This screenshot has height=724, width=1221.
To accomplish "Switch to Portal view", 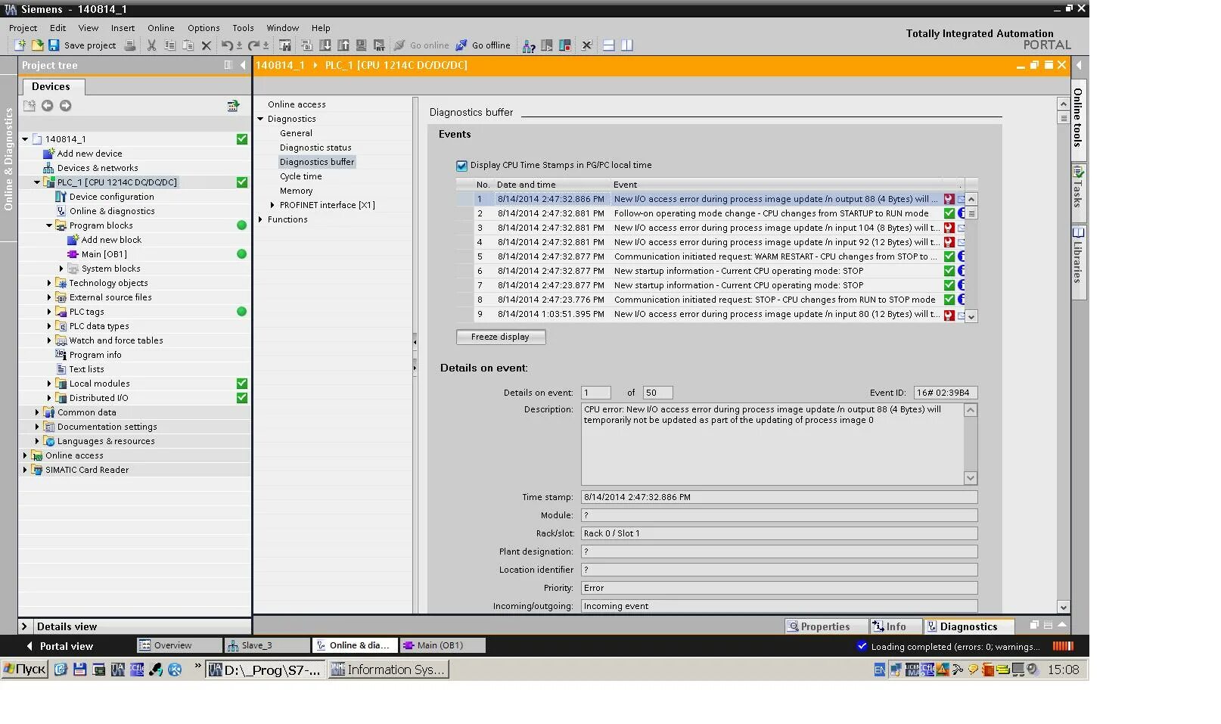I will (x=59, y=646).
